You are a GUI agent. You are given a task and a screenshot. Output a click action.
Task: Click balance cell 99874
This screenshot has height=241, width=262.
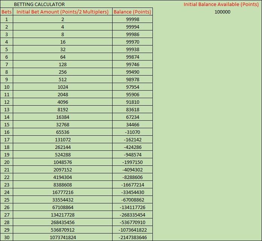(x=133, y=57)
